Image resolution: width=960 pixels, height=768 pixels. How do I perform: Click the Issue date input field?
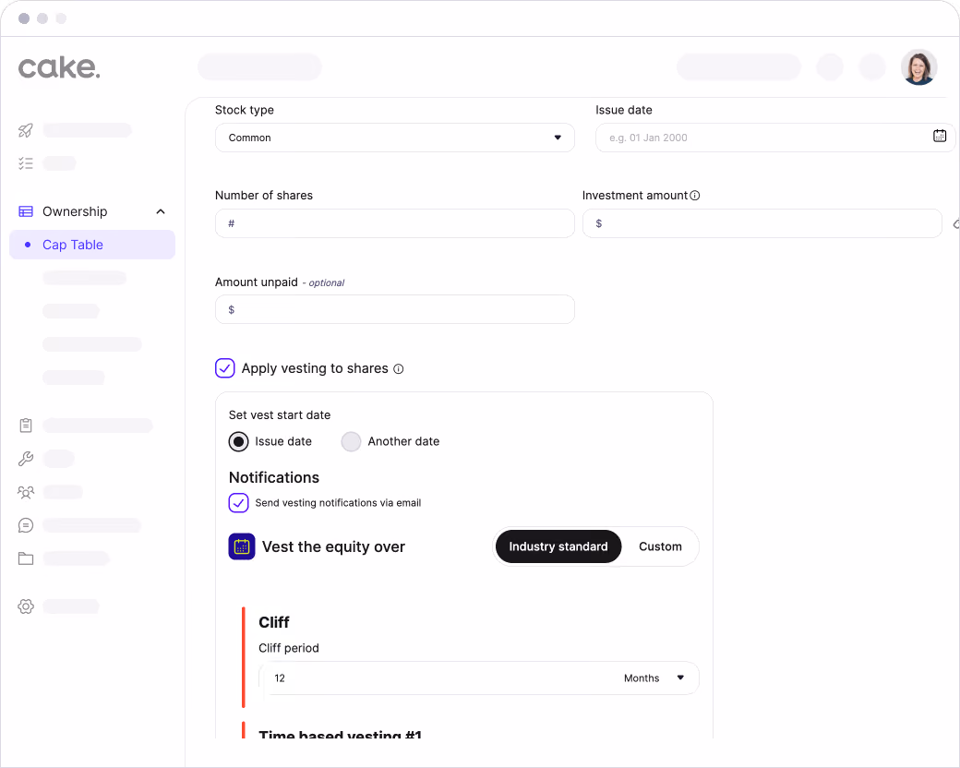click(x=775, y=138)
